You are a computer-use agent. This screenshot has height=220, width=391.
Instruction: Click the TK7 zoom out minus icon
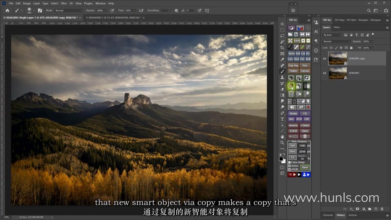tap(308, 41)
